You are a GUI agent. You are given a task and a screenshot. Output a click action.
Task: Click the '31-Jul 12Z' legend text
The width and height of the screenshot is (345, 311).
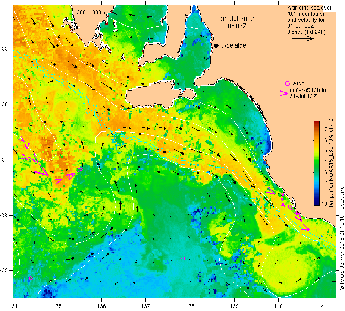pos(303,96)
